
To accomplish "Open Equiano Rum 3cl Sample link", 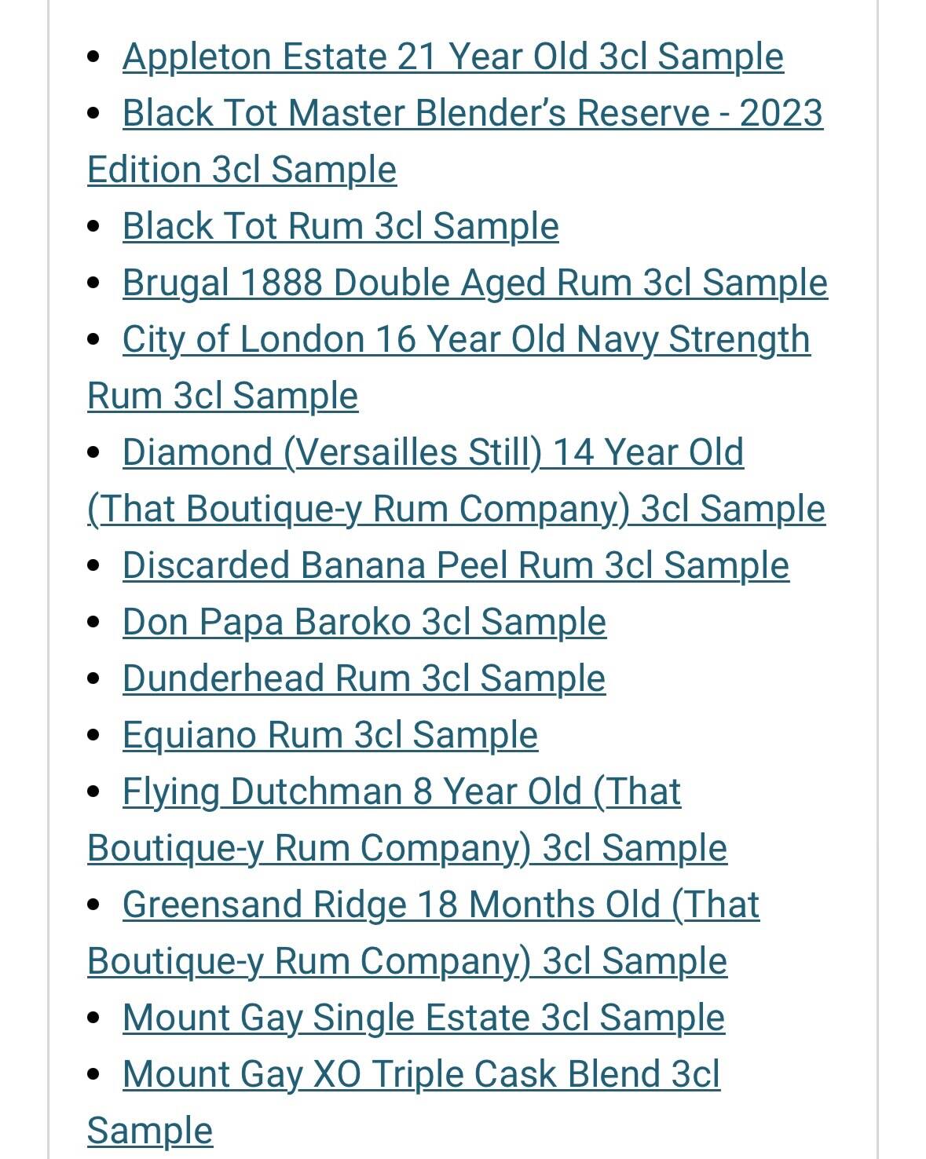I will click(330, 735).
